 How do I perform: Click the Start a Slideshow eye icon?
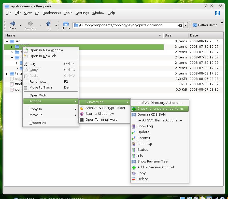(x=82, y=114)
